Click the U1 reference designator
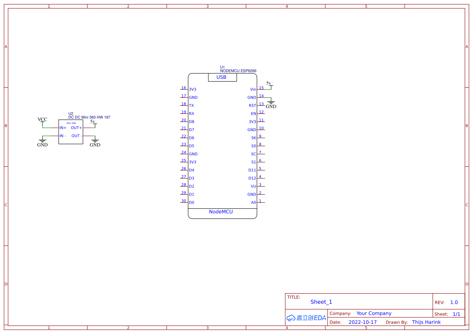Image resolution: width=473 pixels, height=334 pixels. [221, 66]
